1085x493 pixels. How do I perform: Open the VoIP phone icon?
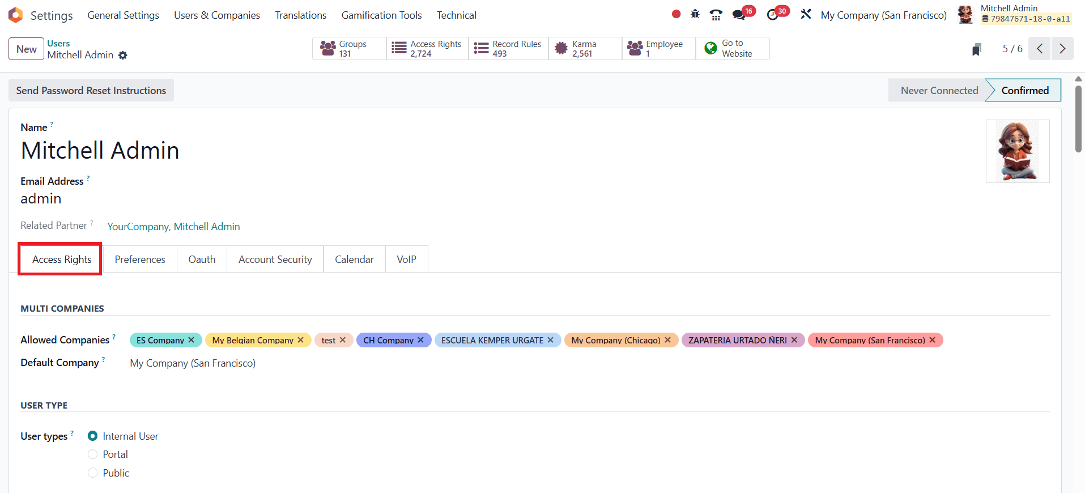[716, 15]
